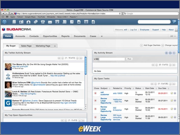This screenshot has width=180, height=135.
Task: Close the My Activity Stream dashlet
Action: click(174, 53)
